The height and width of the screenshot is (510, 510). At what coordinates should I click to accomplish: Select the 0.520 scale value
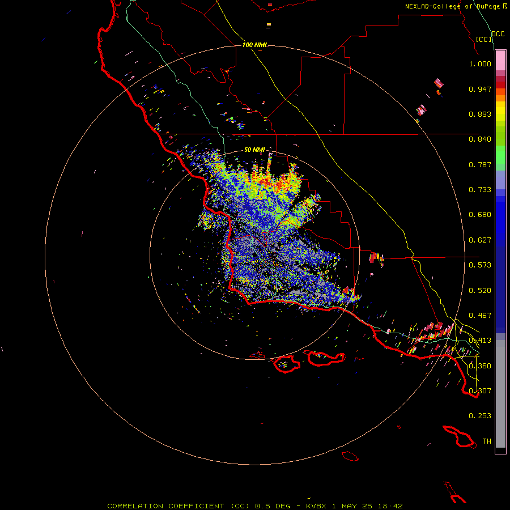(x=480, y=291)
